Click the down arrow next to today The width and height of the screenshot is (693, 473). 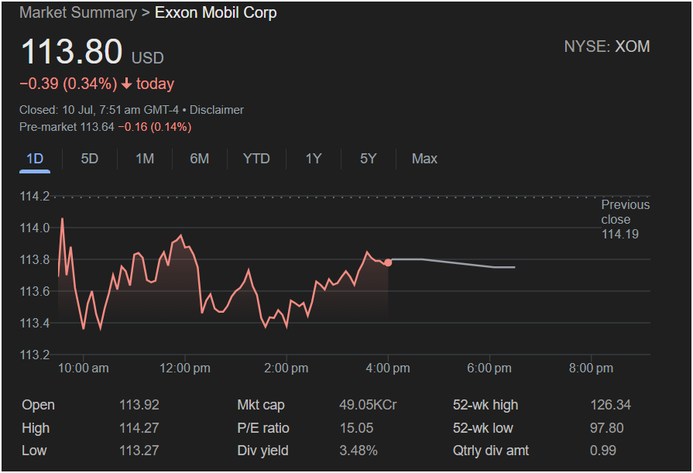coord(127,84)
